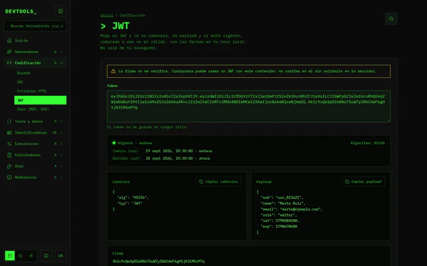Click the Inicio home icon

(9, 40)
